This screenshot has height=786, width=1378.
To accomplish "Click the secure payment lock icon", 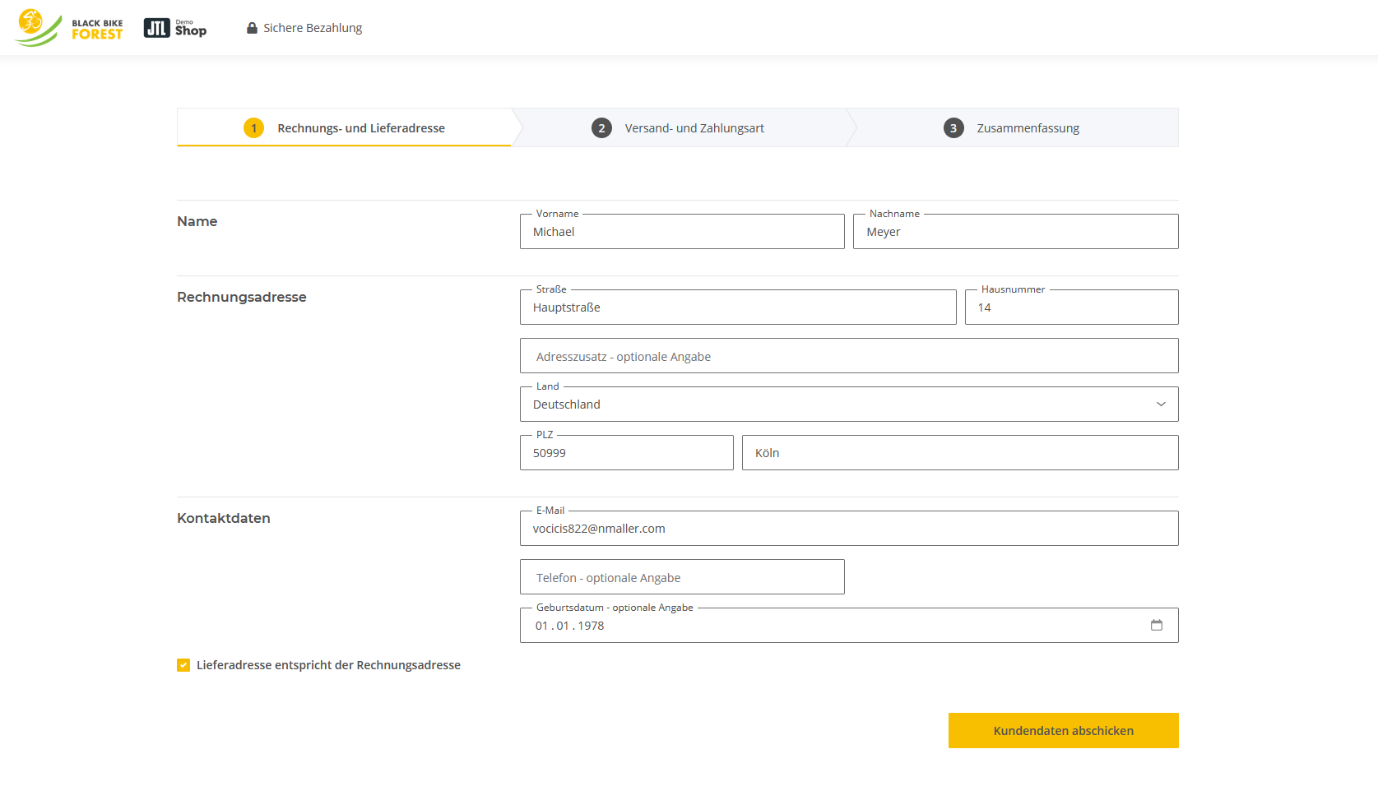I will click(x=252, y=28).
